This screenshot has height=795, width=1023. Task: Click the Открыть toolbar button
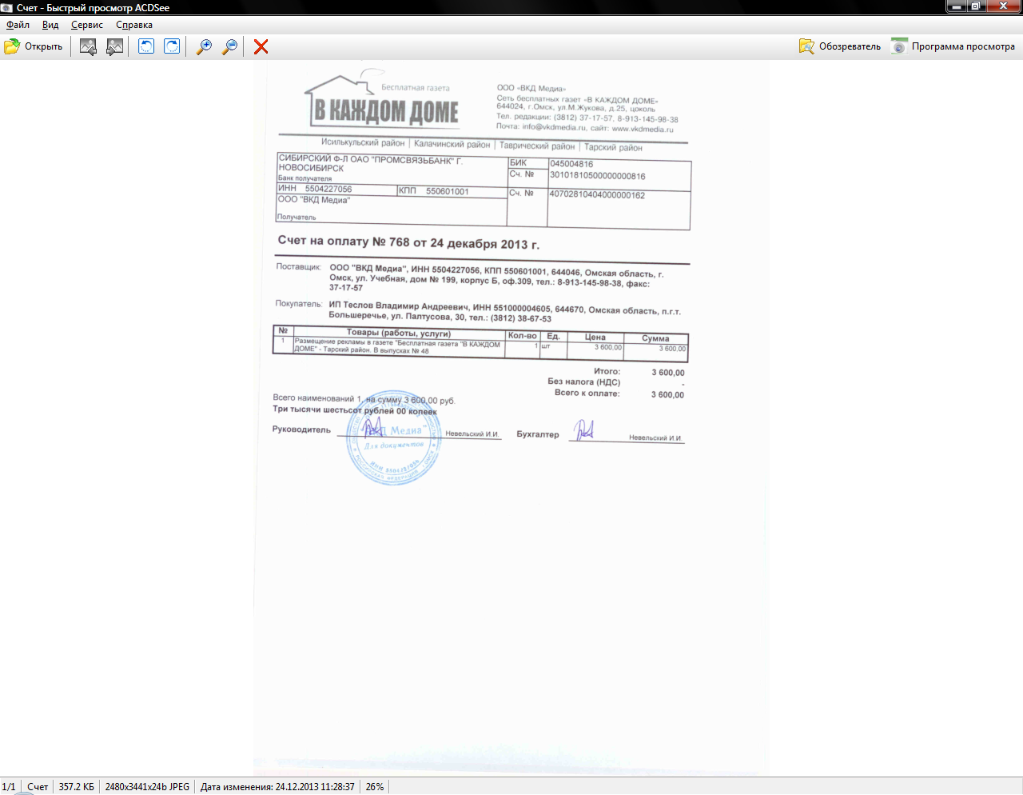click(x=34, y=46)
